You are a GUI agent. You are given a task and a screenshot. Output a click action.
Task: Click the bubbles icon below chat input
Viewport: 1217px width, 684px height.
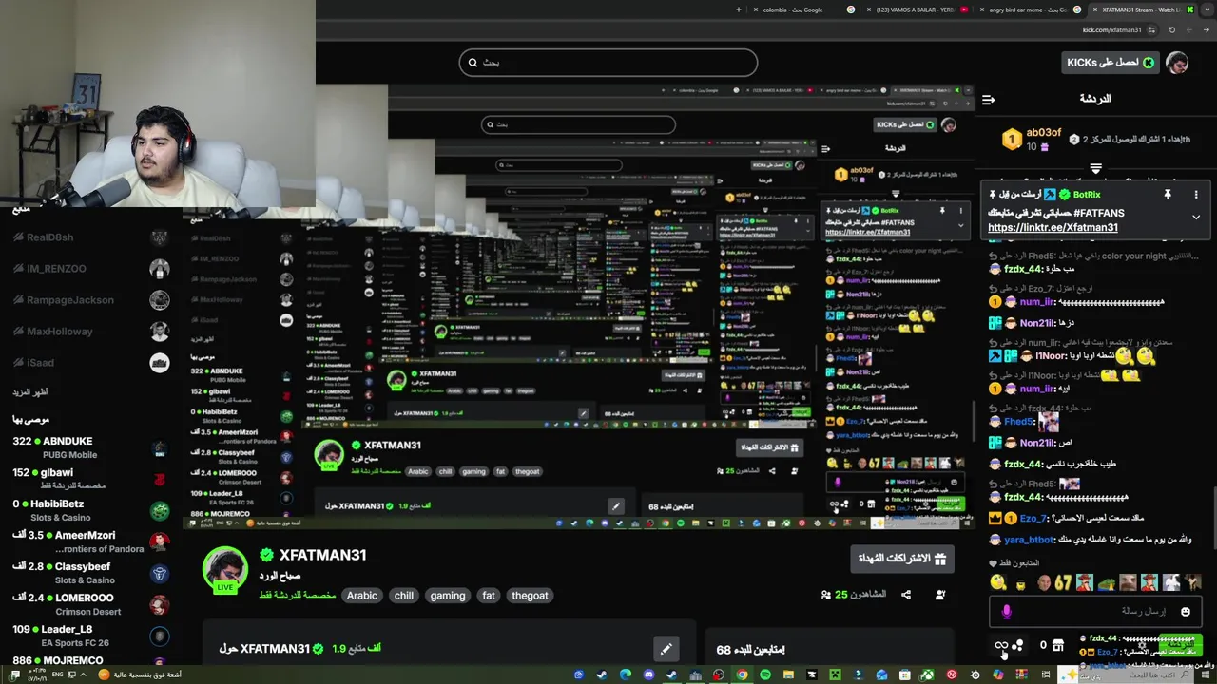click(x=1017, y=646)
